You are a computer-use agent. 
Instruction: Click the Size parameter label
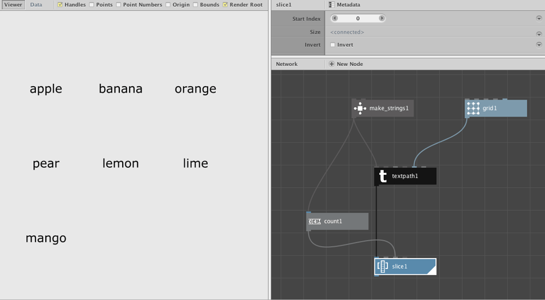coord(315,32)
